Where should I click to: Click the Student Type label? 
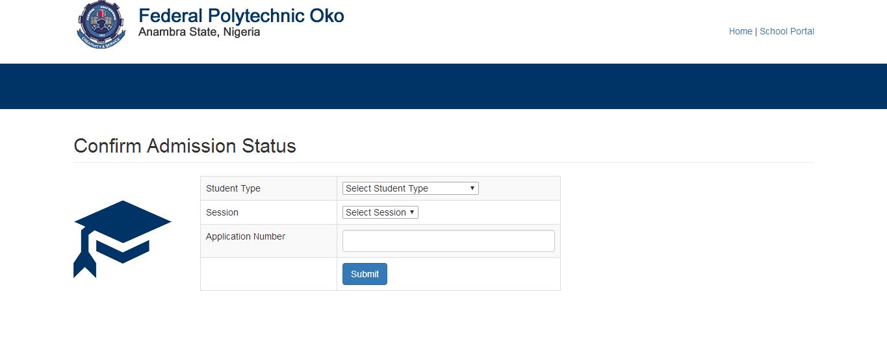233,188
